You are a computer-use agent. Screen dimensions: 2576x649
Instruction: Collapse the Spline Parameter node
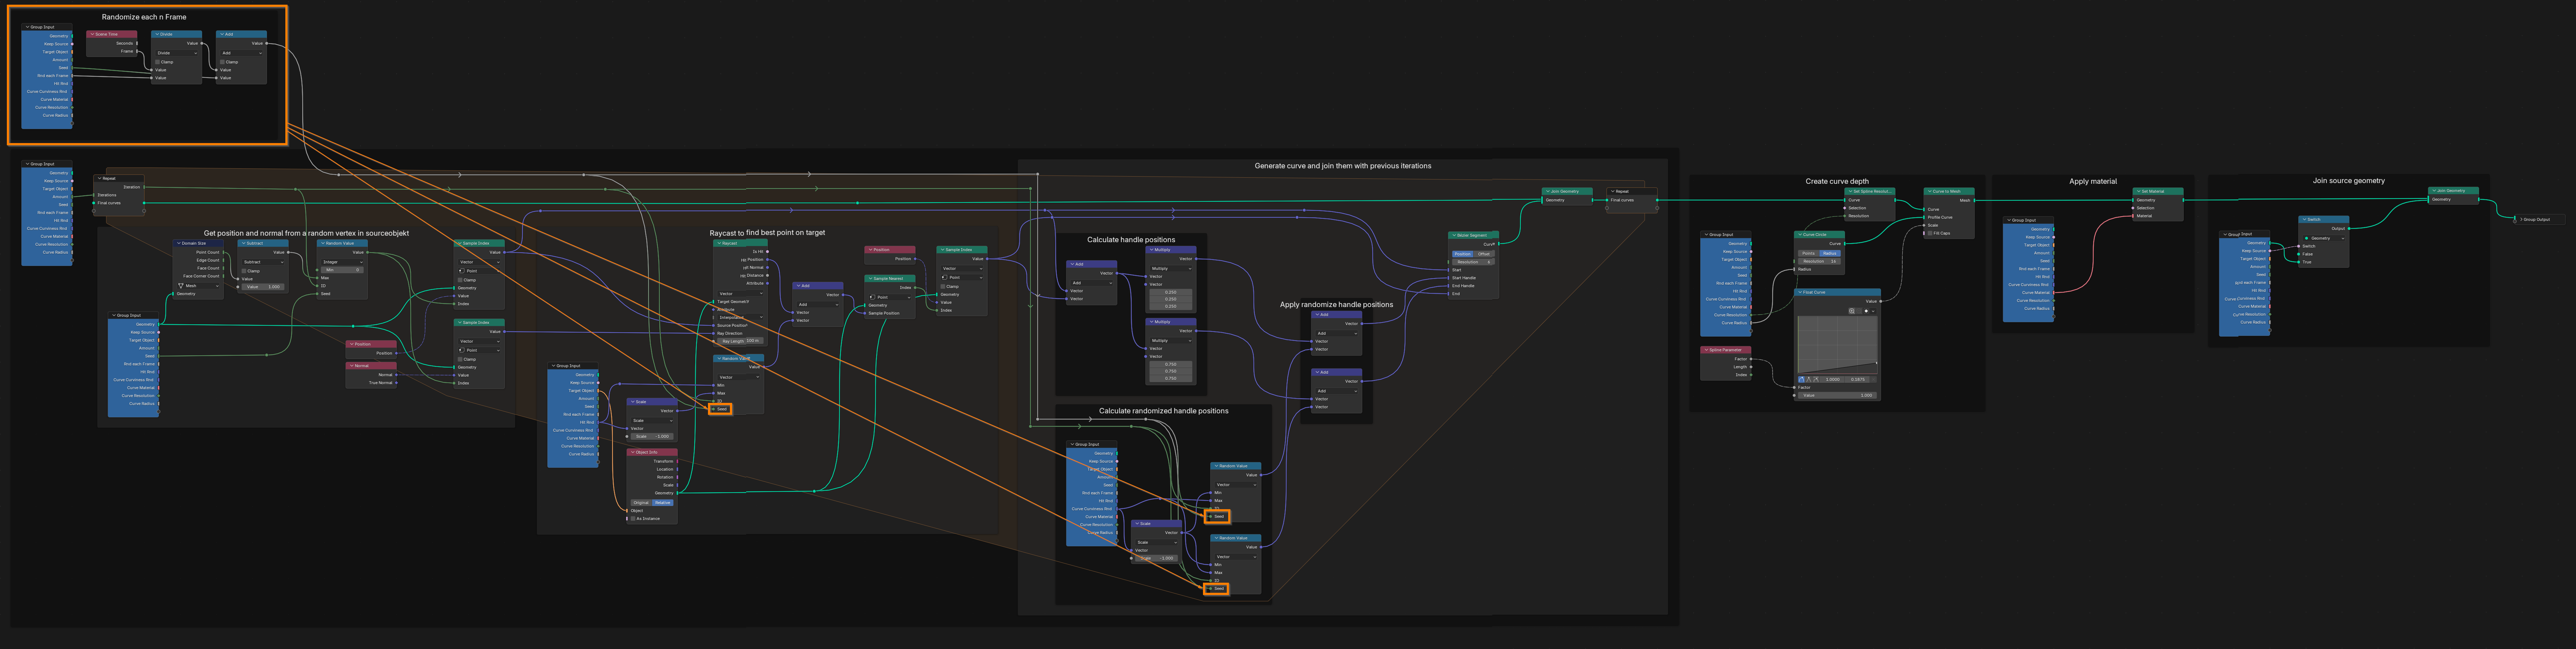1707,350
